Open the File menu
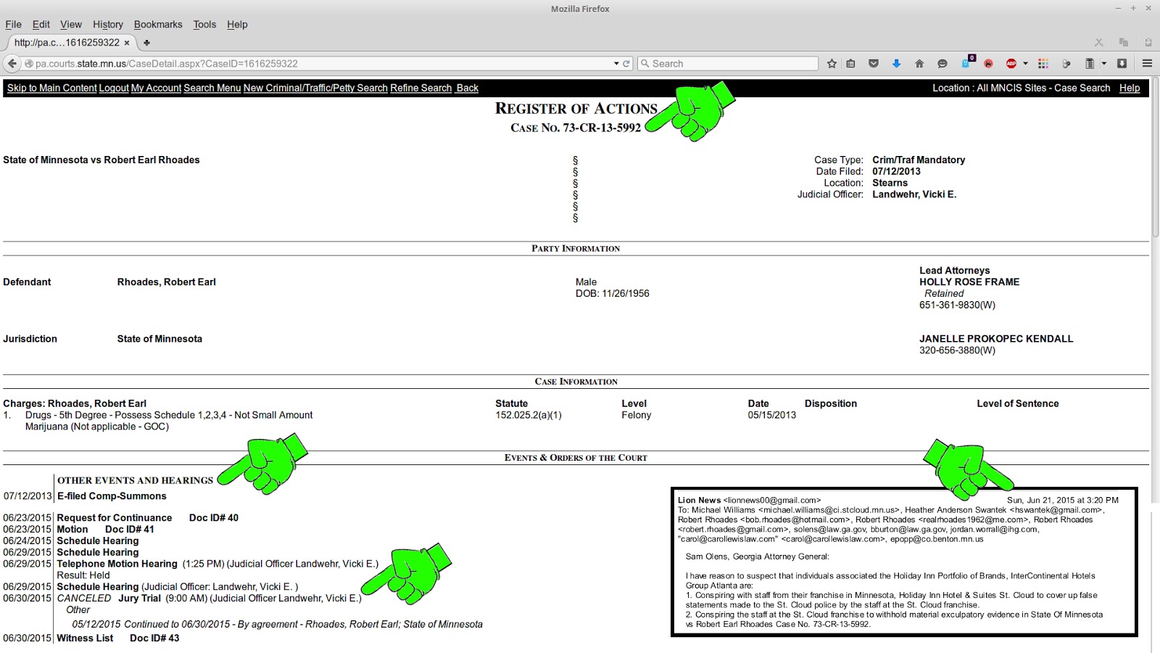 (x=14, y=24)
